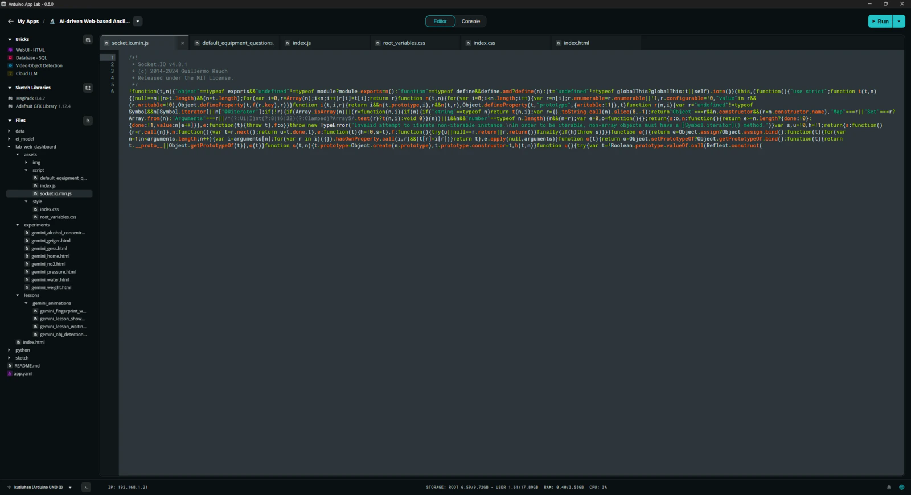This screenshot has width=911, height=495.
Task: Open the terminal icon in status bar
Action: [x=86, y=488]
